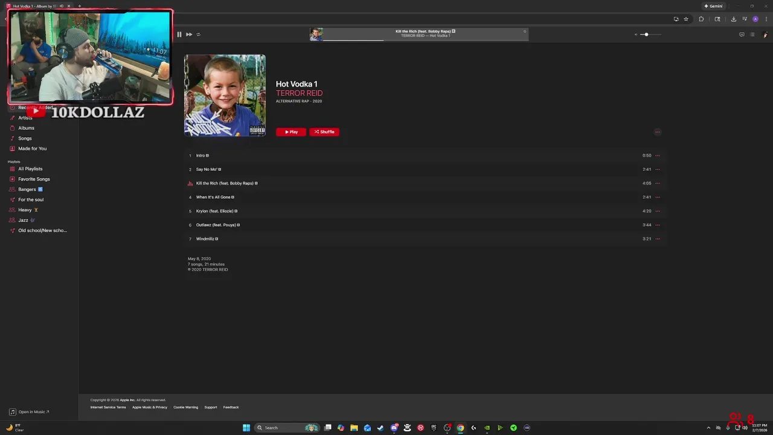Show hidden system tray icons
Screen dimensions: 773x435
point(709,428)
